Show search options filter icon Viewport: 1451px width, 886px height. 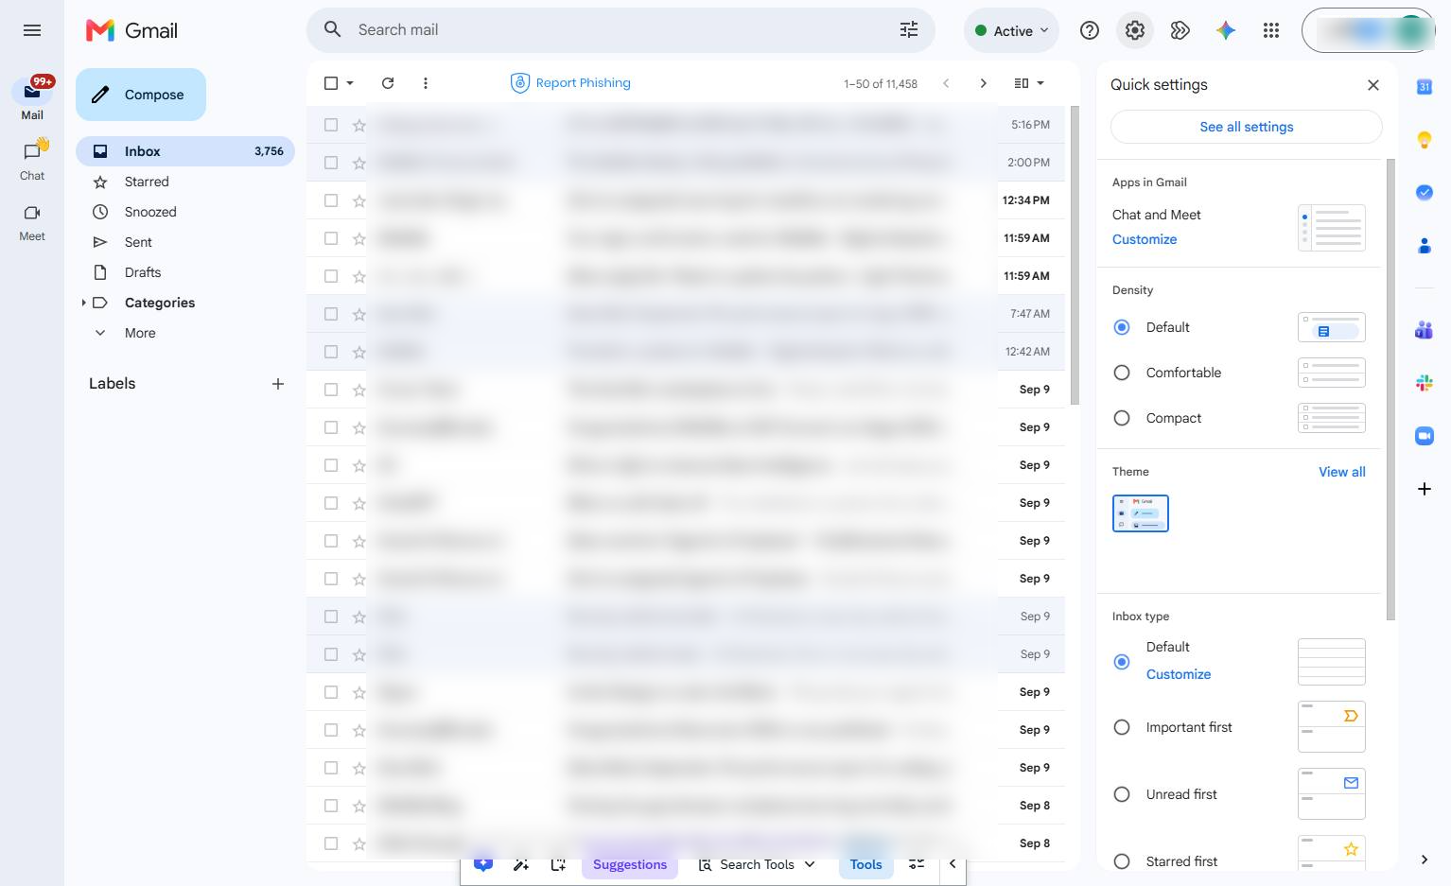coord(909,30)
